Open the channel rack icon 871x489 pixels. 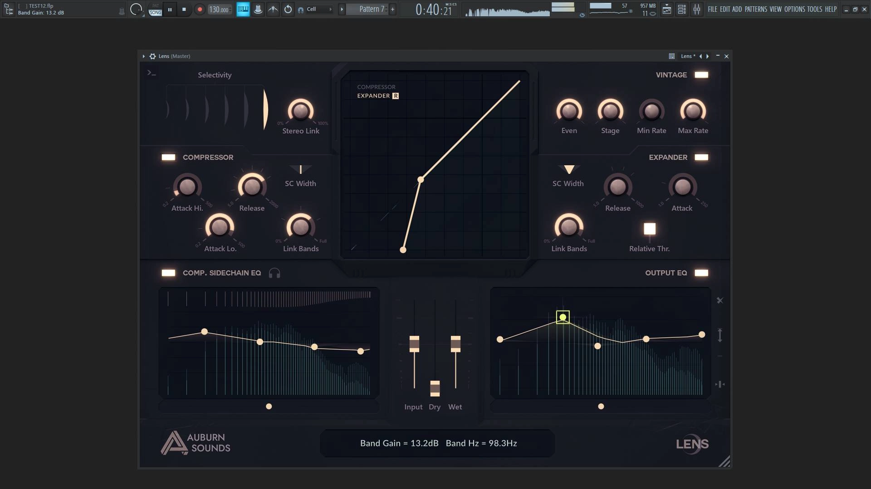pos(682,9)
